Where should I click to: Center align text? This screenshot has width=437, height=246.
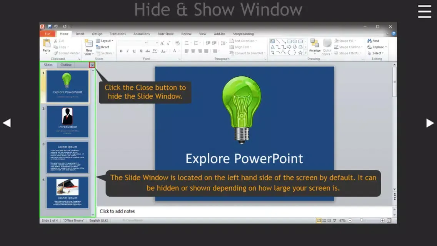tap(193, 51)
